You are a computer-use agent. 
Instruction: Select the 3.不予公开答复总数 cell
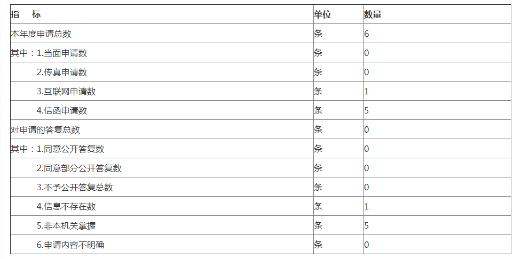75,187
